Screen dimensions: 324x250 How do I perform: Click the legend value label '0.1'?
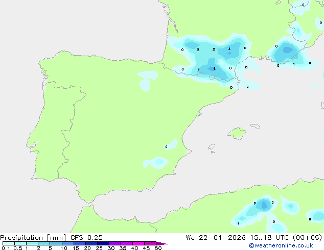[x=6, y=248]
